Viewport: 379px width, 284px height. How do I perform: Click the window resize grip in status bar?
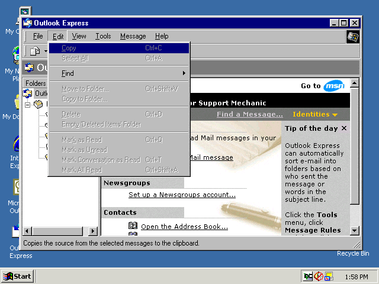point(356,245)
